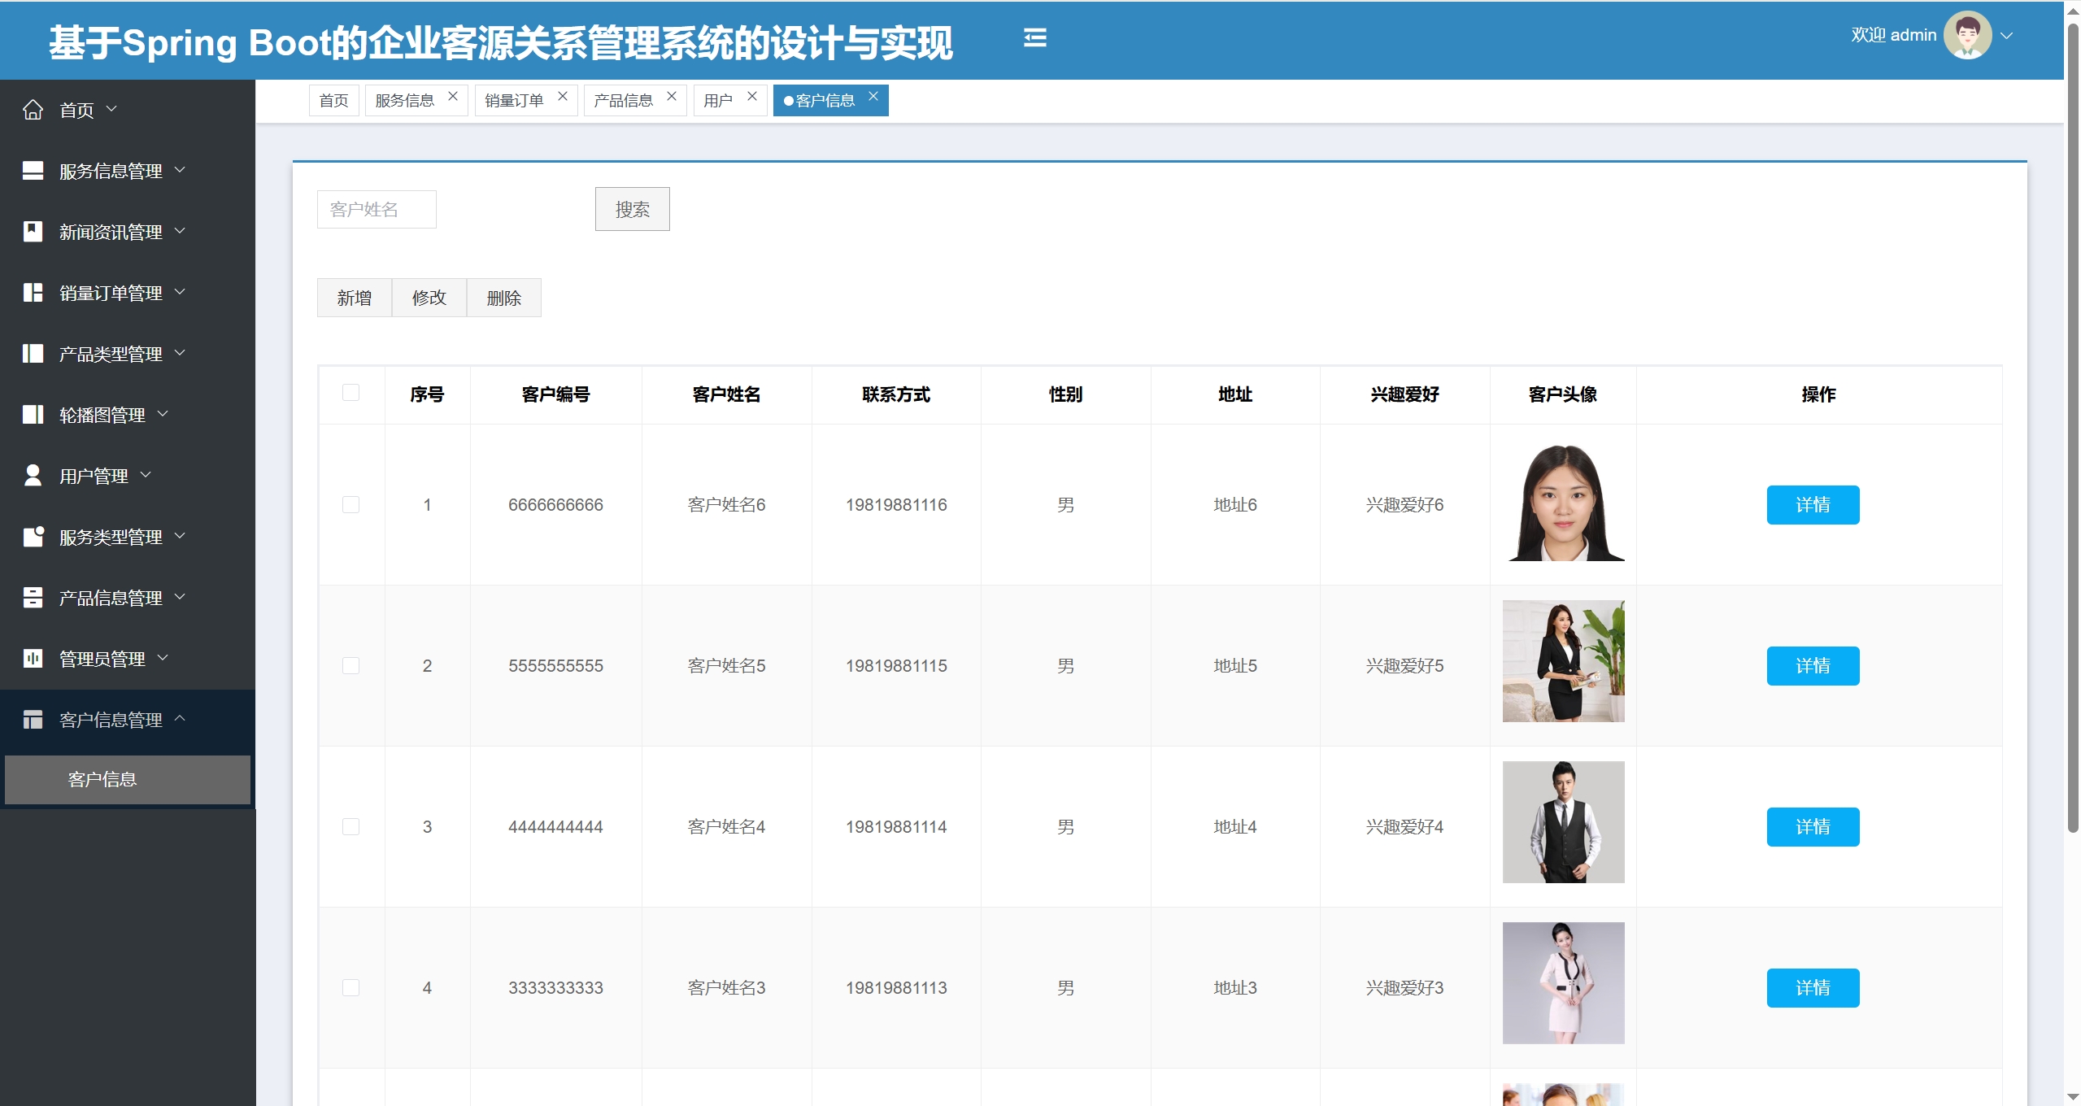Check the row for 客户姓名3

point(350,988)
